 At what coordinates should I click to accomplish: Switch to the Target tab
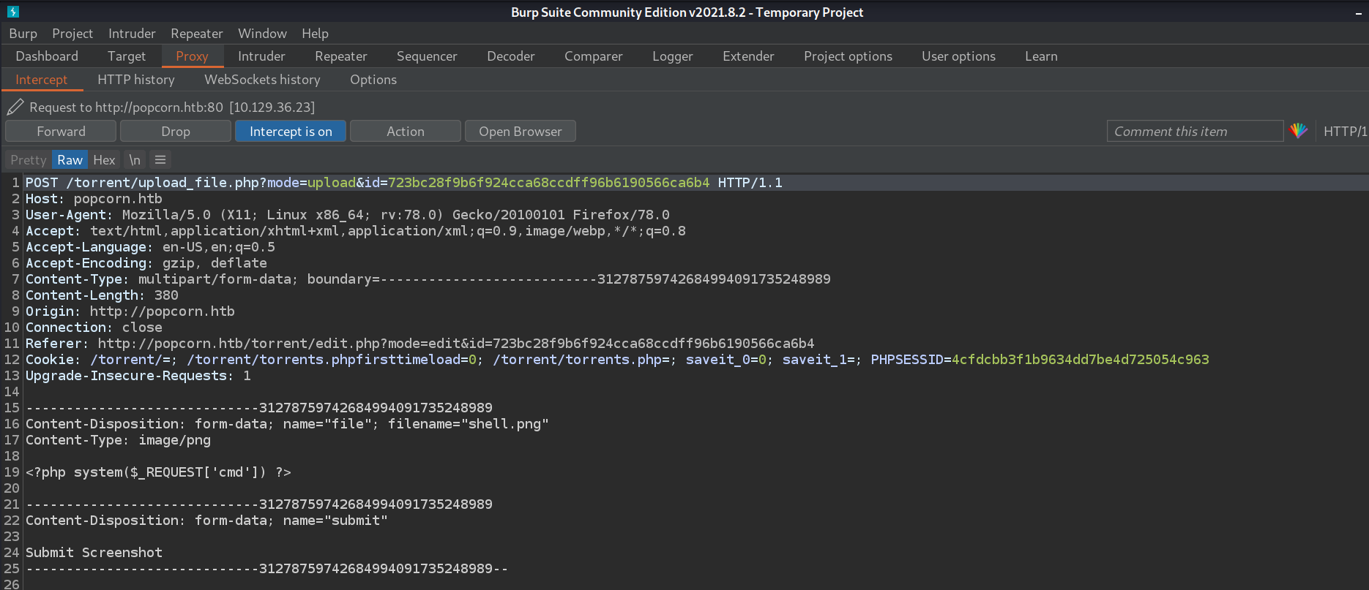[x=127, y=56]
